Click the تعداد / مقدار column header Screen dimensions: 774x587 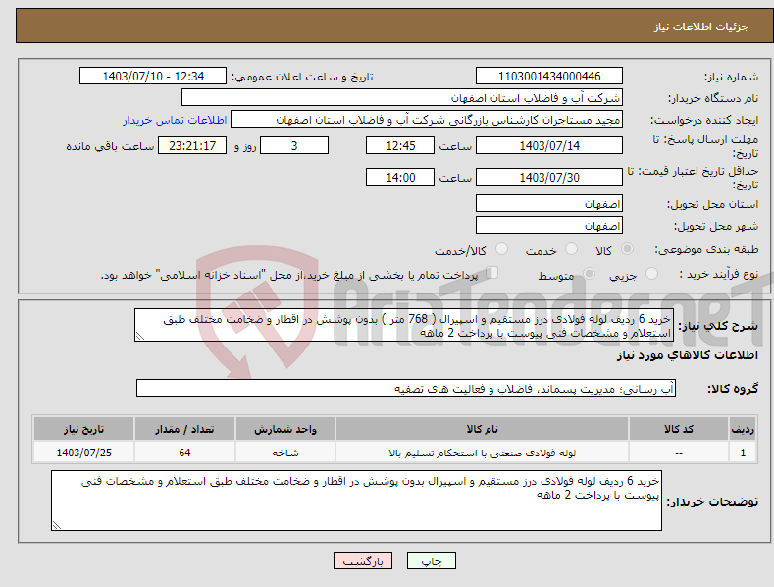pyautogui.click(x=184, y=429)
